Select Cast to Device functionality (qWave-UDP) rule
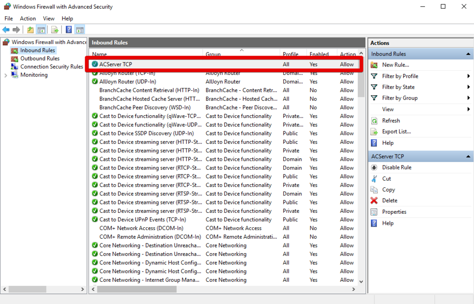The width and height of the screenshot is (474, 304). 223,124
